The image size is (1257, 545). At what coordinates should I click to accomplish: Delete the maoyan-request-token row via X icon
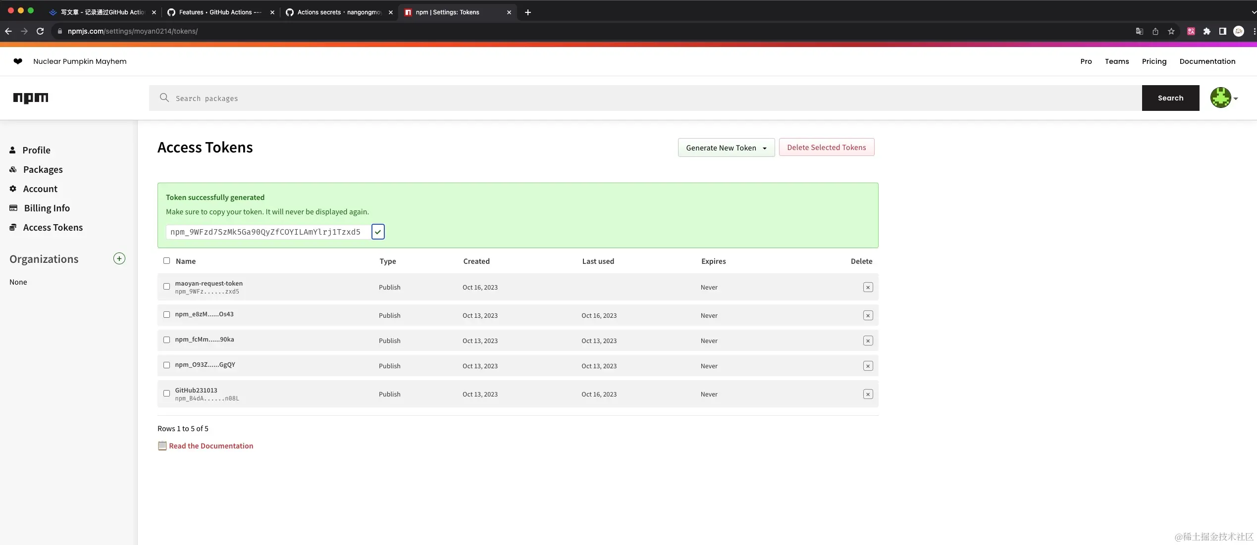tap(868, 287)
